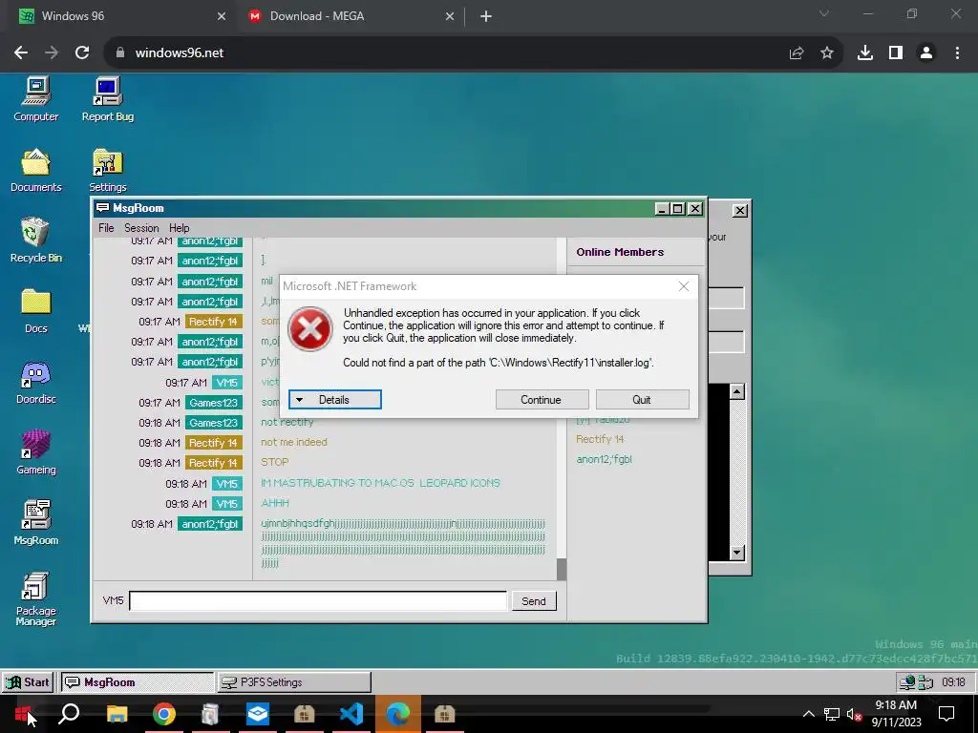This screenshot has height=733, width=978.
Task: Open the File menu in MsgRoom
Action: [106, 228]
